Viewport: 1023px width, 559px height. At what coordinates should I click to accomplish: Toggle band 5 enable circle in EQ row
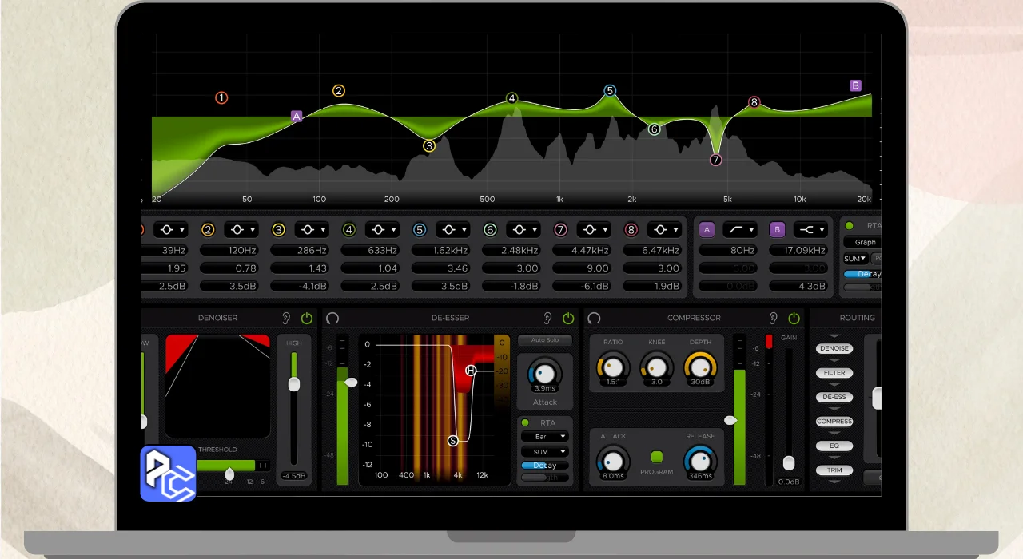pyautogui.click(x=420, y=230)
